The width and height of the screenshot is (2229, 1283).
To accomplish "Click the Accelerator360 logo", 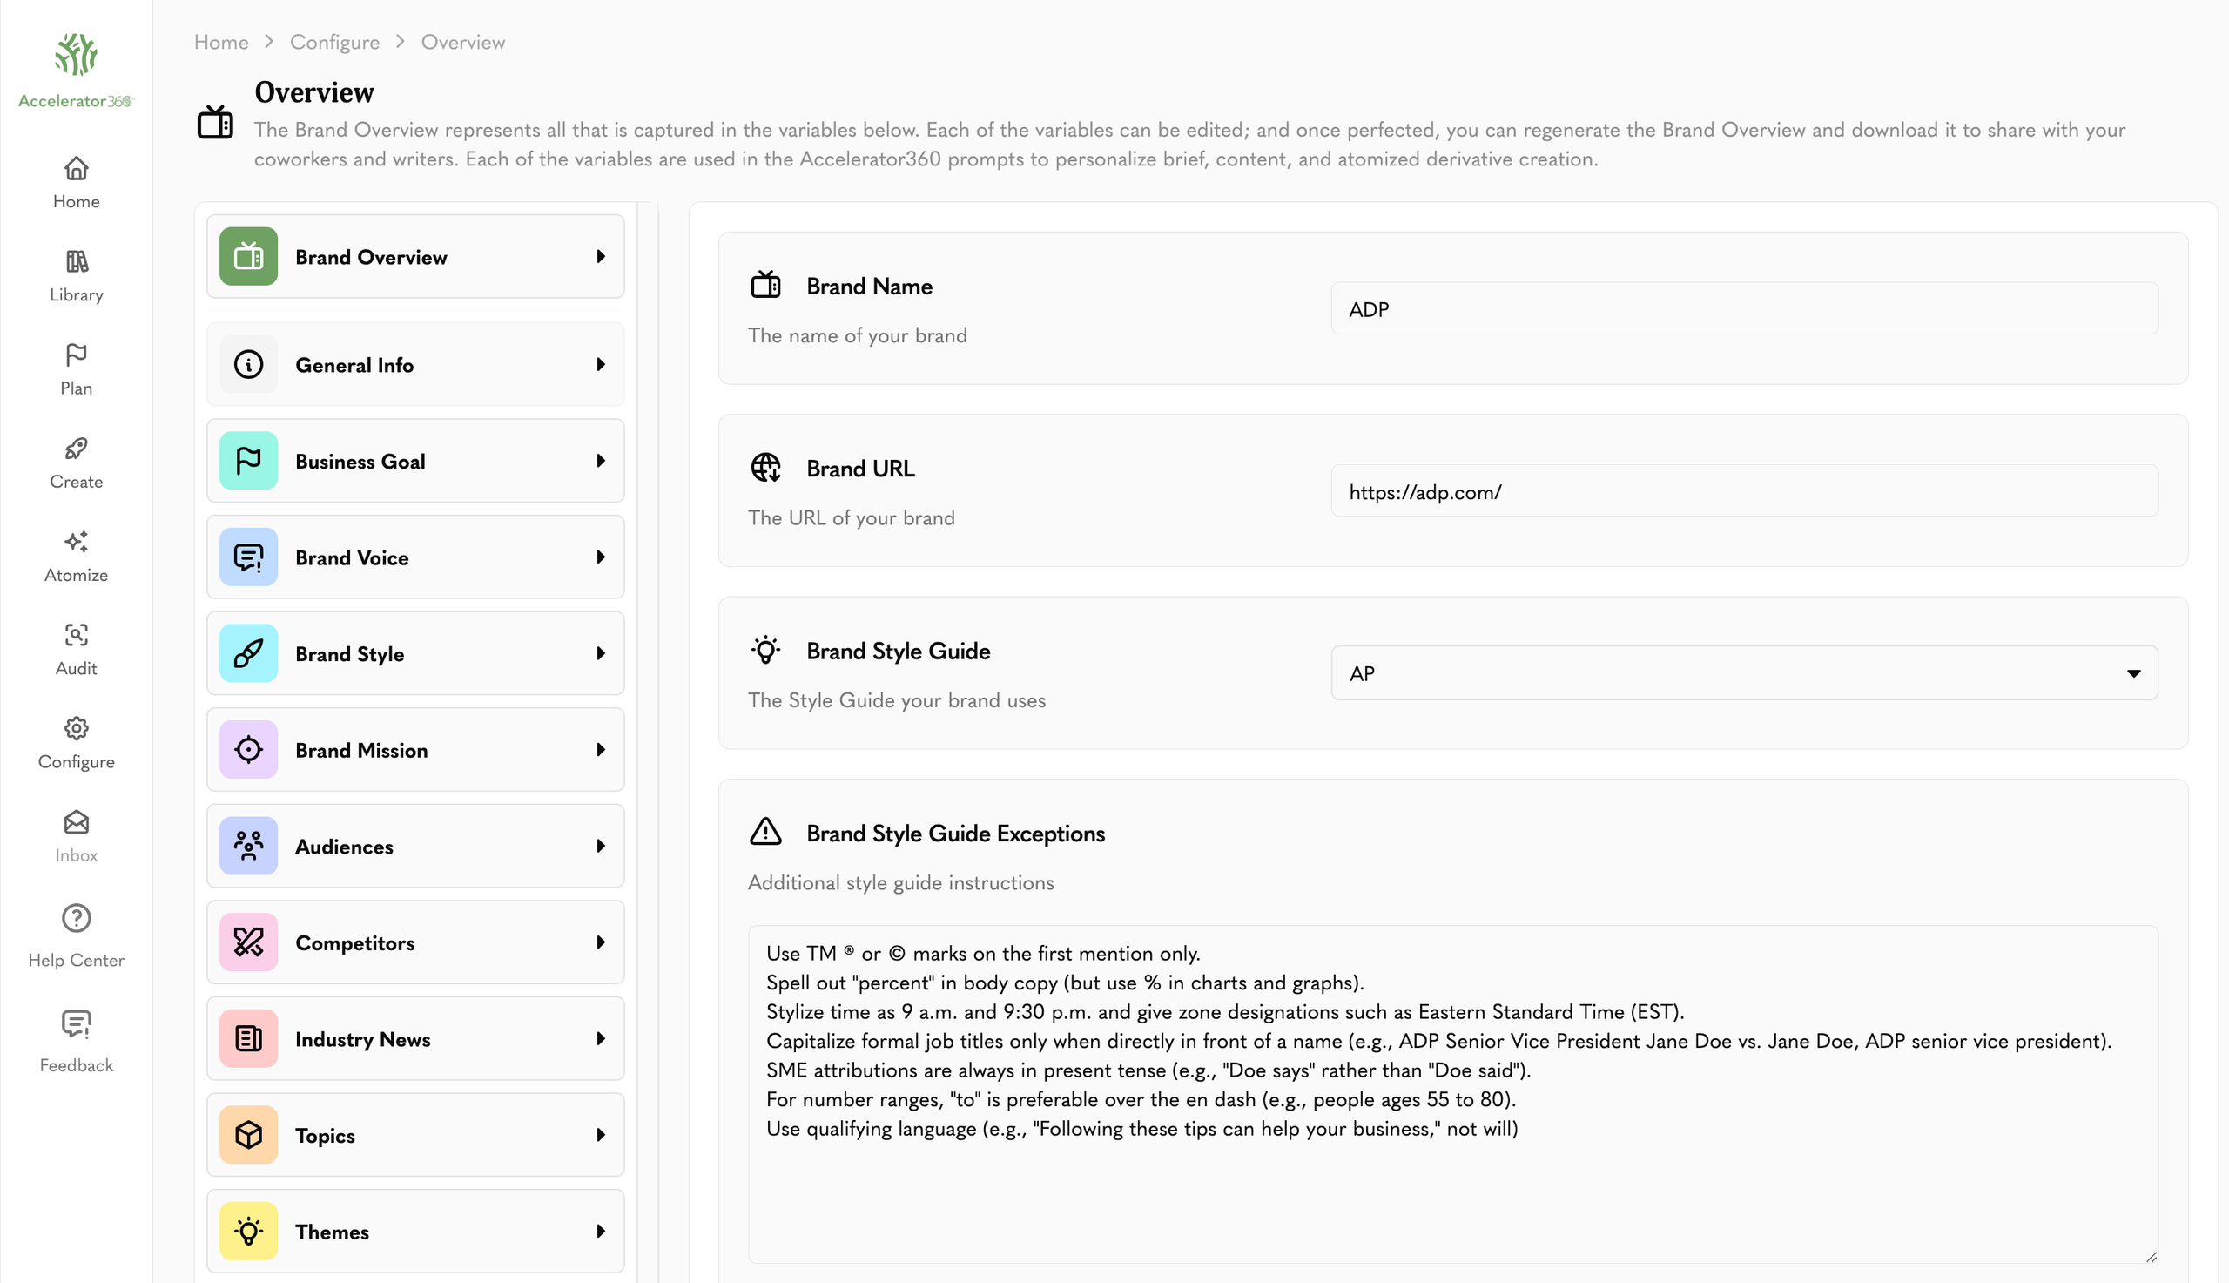I will (x=76, y=71).
